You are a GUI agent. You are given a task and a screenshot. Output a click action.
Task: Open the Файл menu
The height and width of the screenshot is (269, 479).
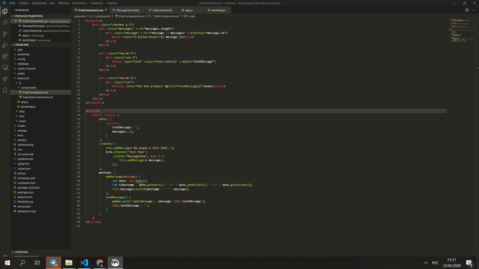pos(12,3)
